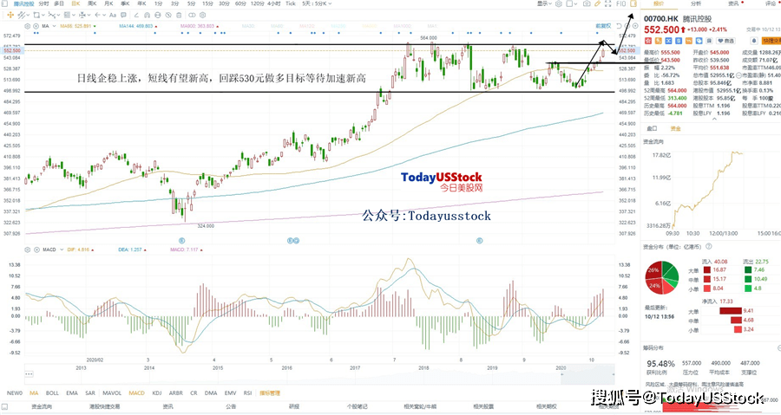Select the KDJ indicator at bottom bar

[157, 393]
